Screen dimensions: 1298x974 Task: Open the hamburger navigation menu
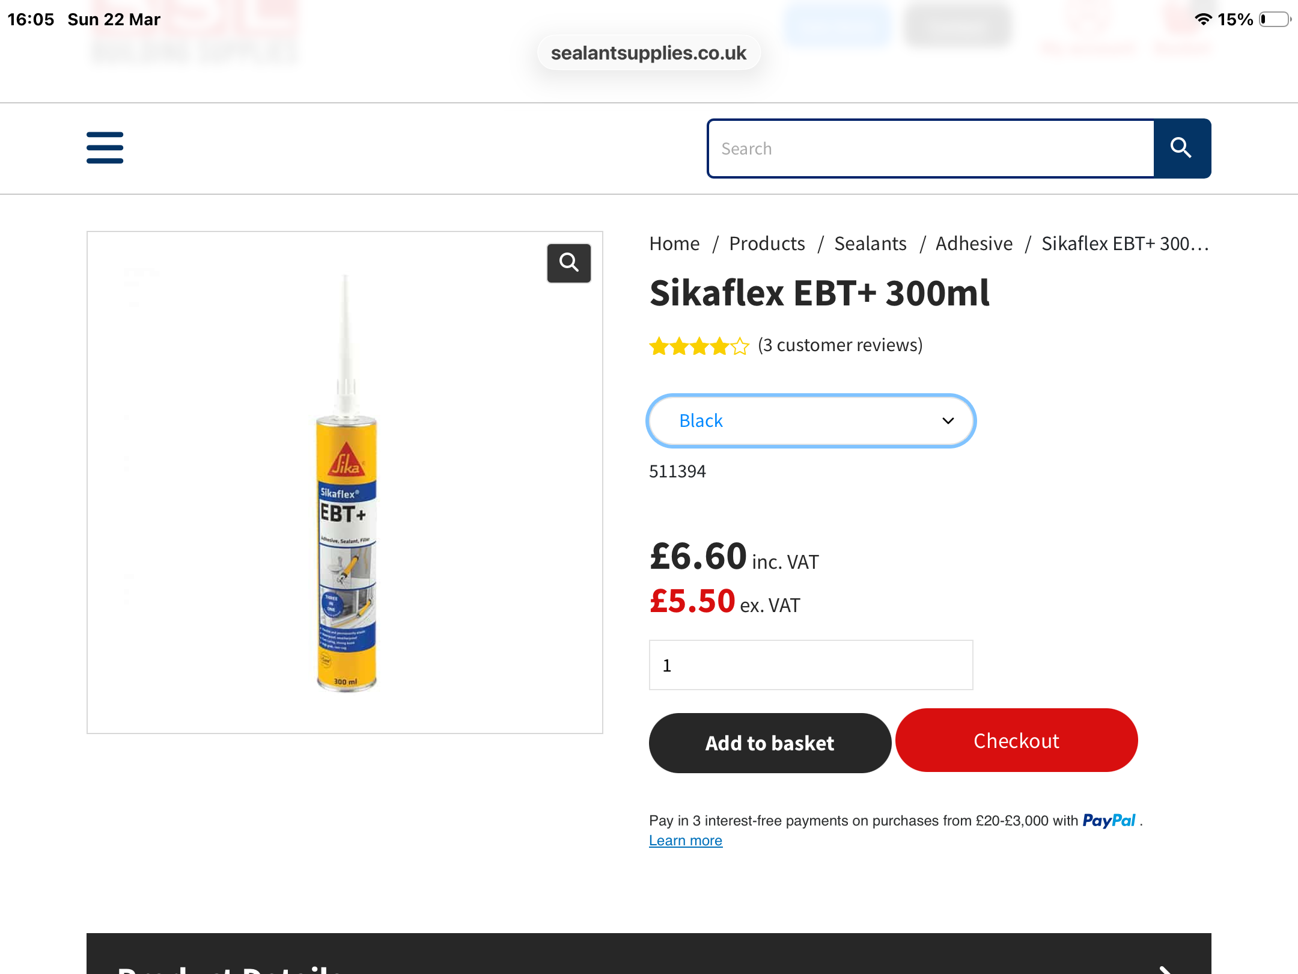[105, 148]
